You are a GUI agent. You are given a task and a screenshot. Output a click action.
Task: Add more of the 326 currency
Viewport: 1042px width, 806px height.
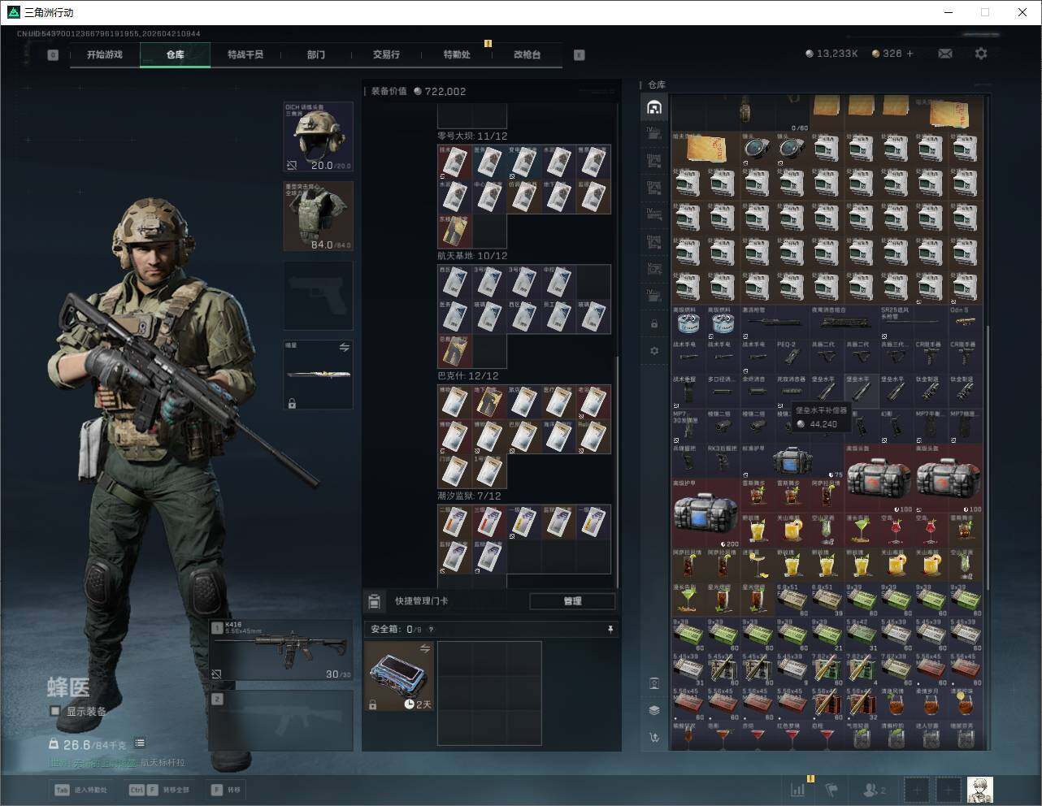click(x=910, y=54)
